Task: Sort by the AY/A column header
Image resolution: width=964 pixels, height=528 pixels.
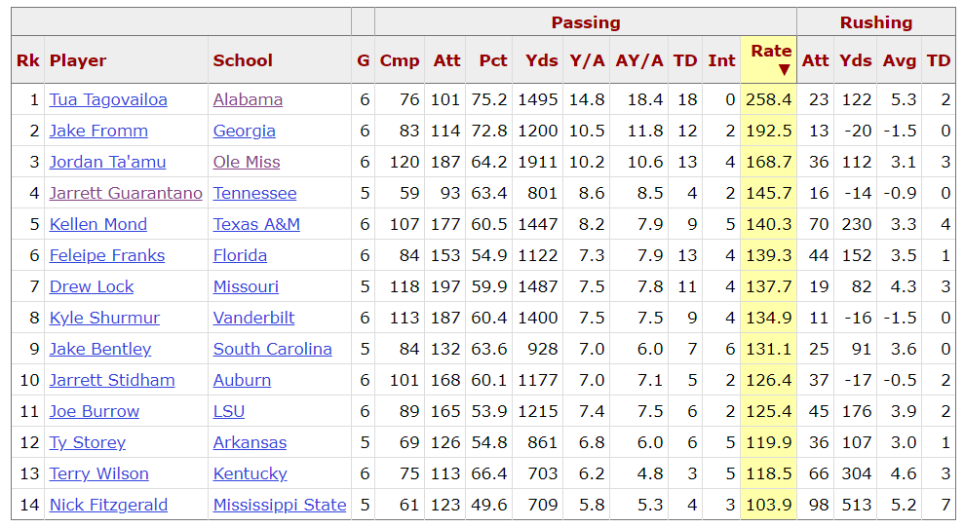Action: (x=638, y=60)
